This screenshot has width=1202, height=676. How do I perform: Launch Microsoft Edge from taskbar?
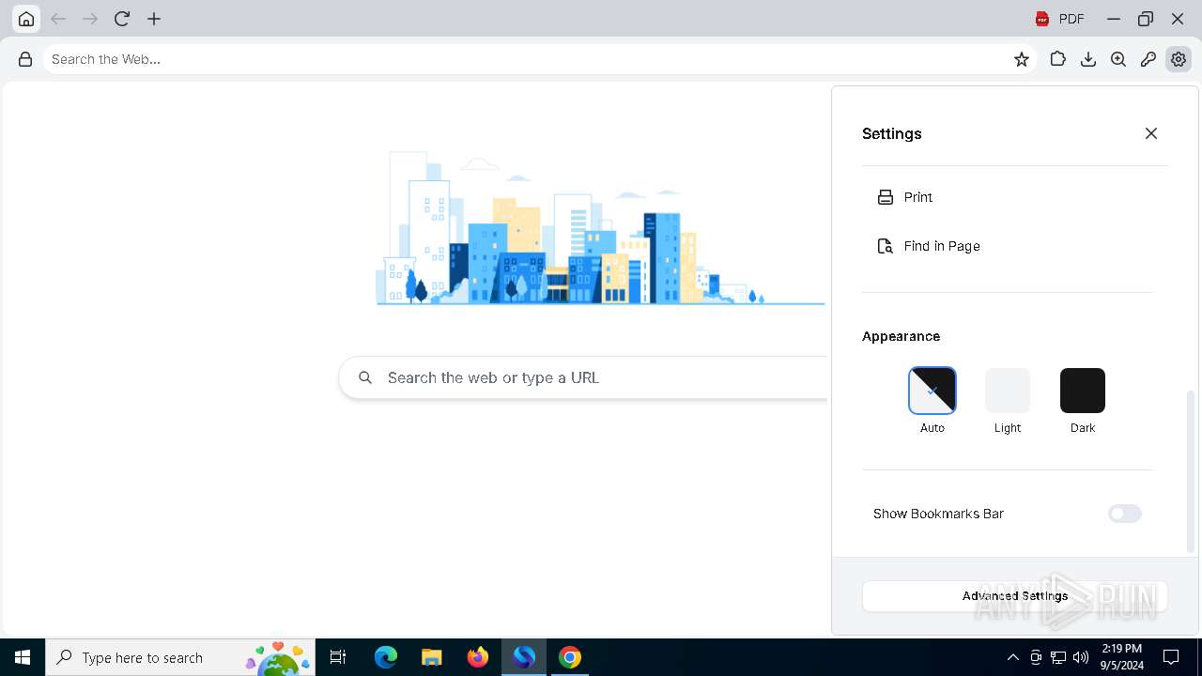tap(386, 657)
